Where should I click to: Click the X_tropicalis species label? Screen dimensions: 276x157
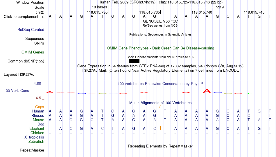(x=34, y=137)
